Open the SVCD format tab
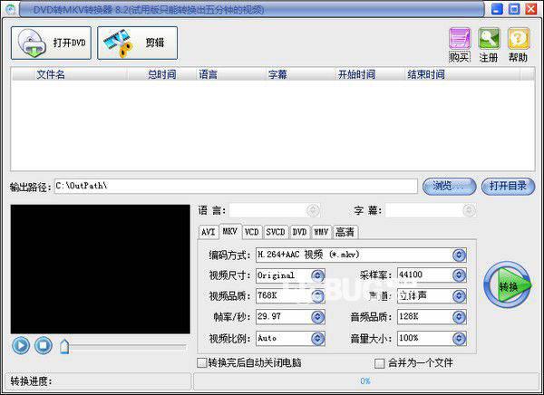Image resolution: width=544 pixels, height=395 pixels. [x=276, y=232]
